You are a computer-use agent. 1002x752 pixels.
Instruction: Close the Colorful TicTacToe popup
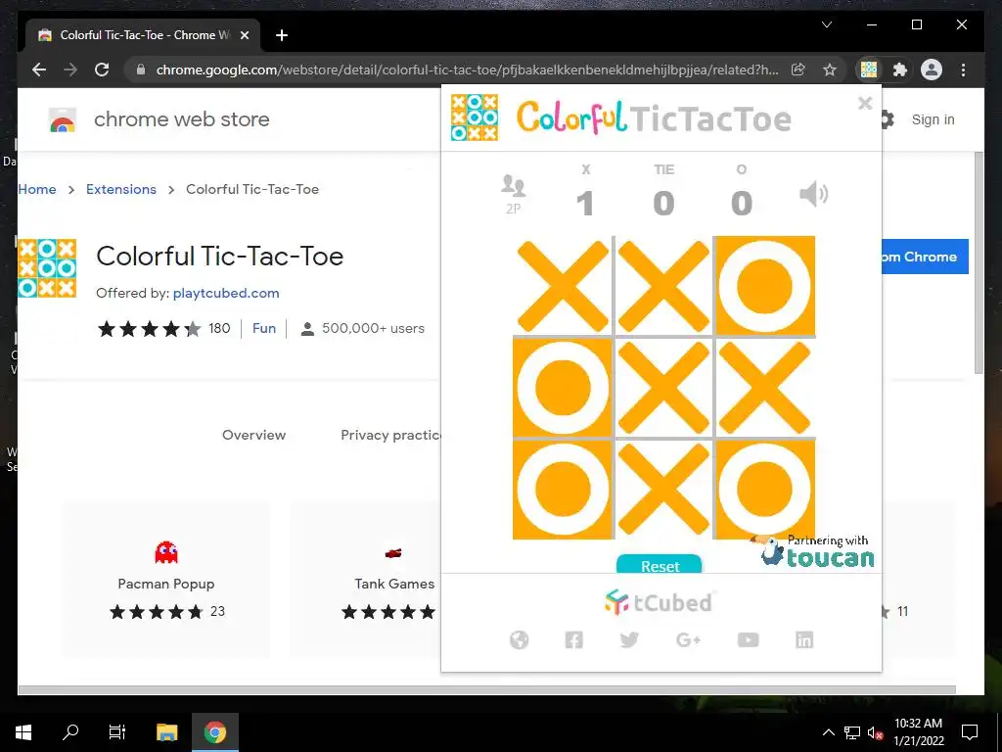pos(865,103)
